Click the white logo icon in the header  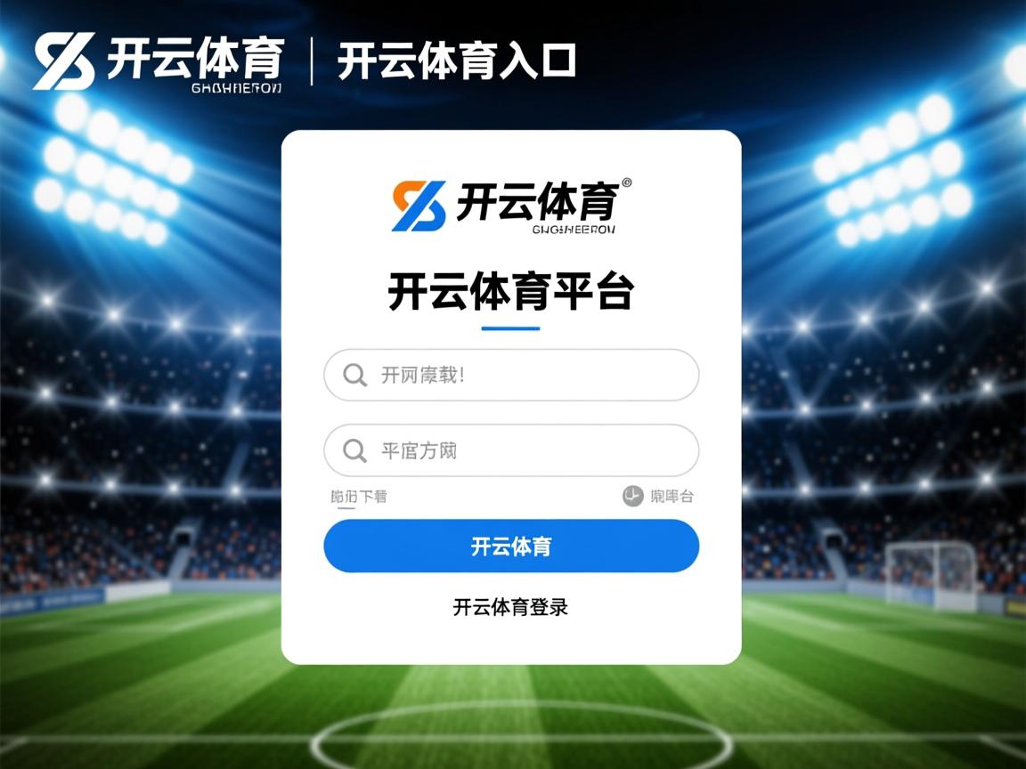(64, 61)
